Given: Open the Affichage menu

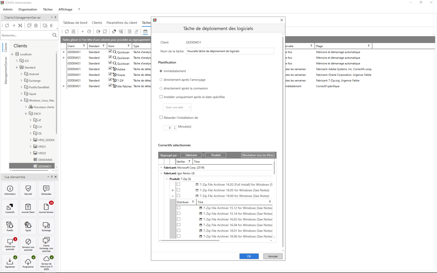Looking at the screenshot, I should pyautogui.click(x=65, y=9).
